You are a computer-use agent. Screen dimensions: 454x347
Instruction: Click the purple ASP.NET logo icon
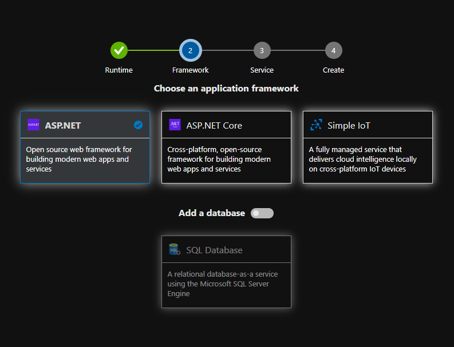click(x=33, y=125)
